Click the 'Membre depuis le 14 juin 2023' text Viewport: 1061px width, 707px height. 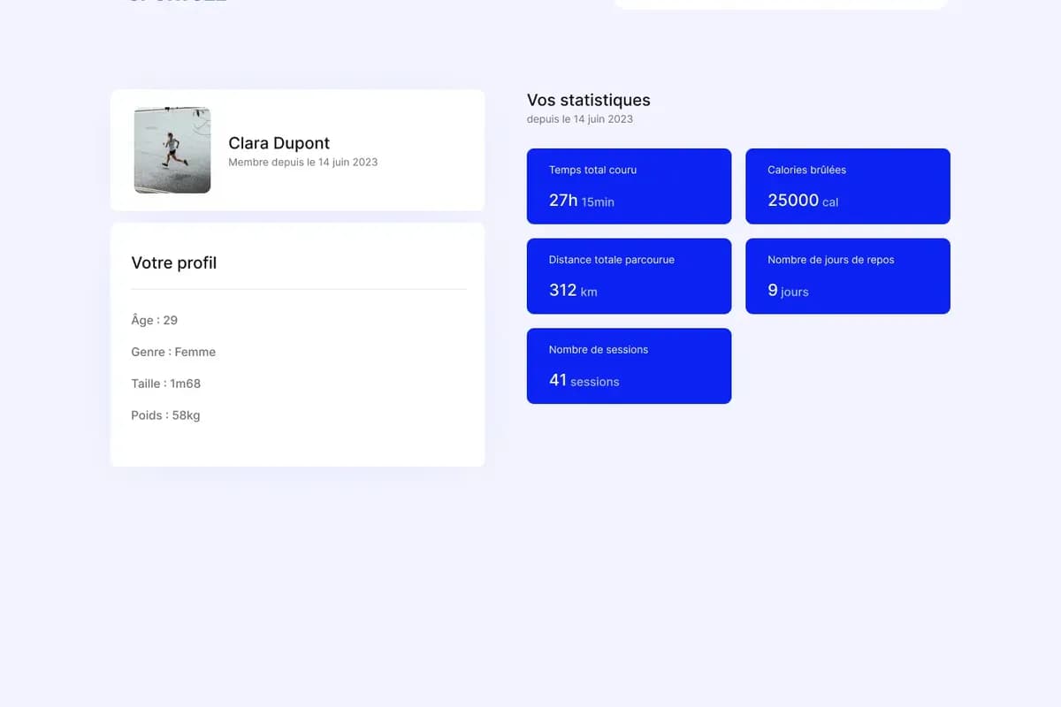coord(302,163)
